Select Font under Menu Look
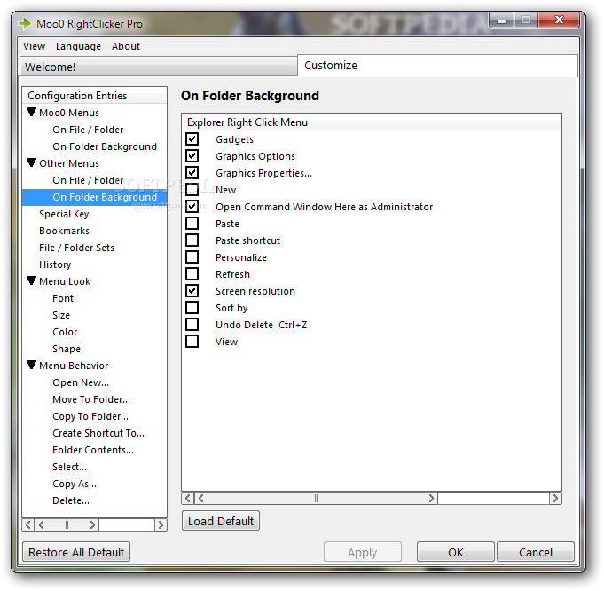The width and height of the screenshot is (604, 591). (x=63, y=298)
